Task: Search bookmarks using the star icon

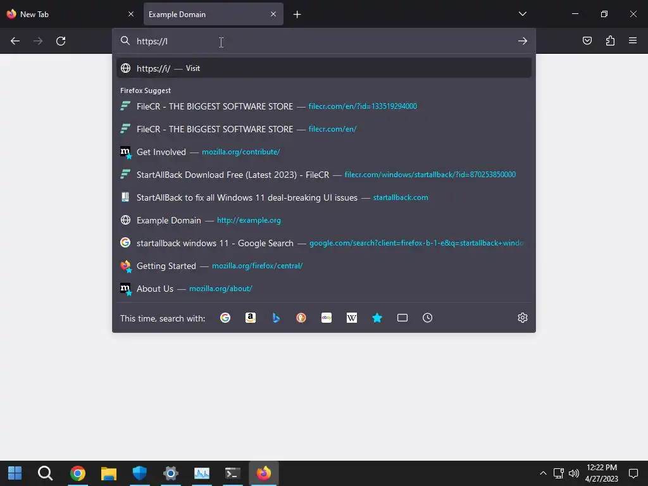Action: pyautogui.click(x=377, y=318)
